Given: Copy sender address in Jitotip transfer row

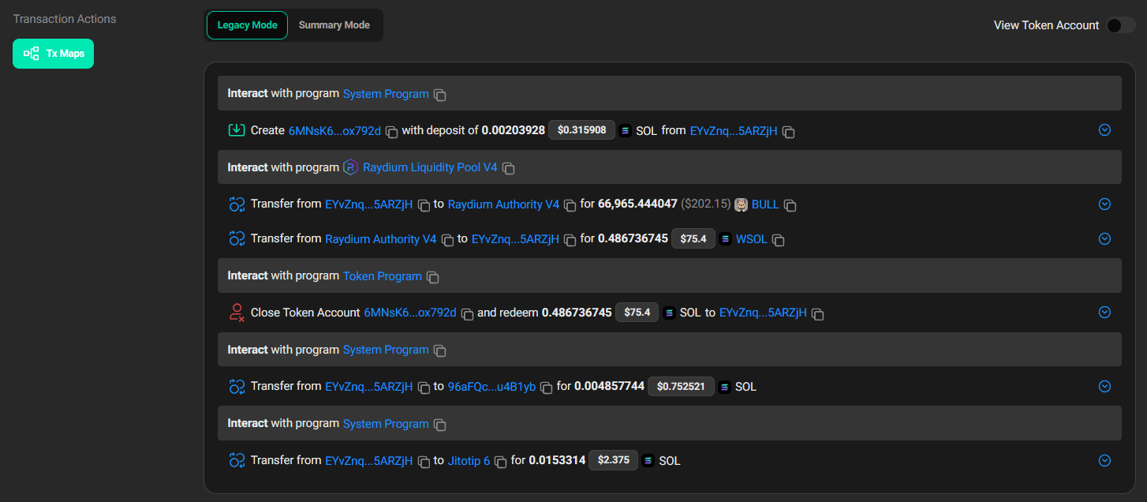Looking at the screenshot, I should click(424, 461).
